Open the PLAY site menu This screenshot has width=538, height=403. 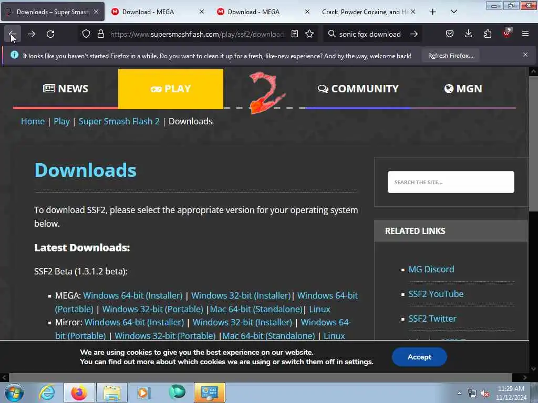[171, 89]
